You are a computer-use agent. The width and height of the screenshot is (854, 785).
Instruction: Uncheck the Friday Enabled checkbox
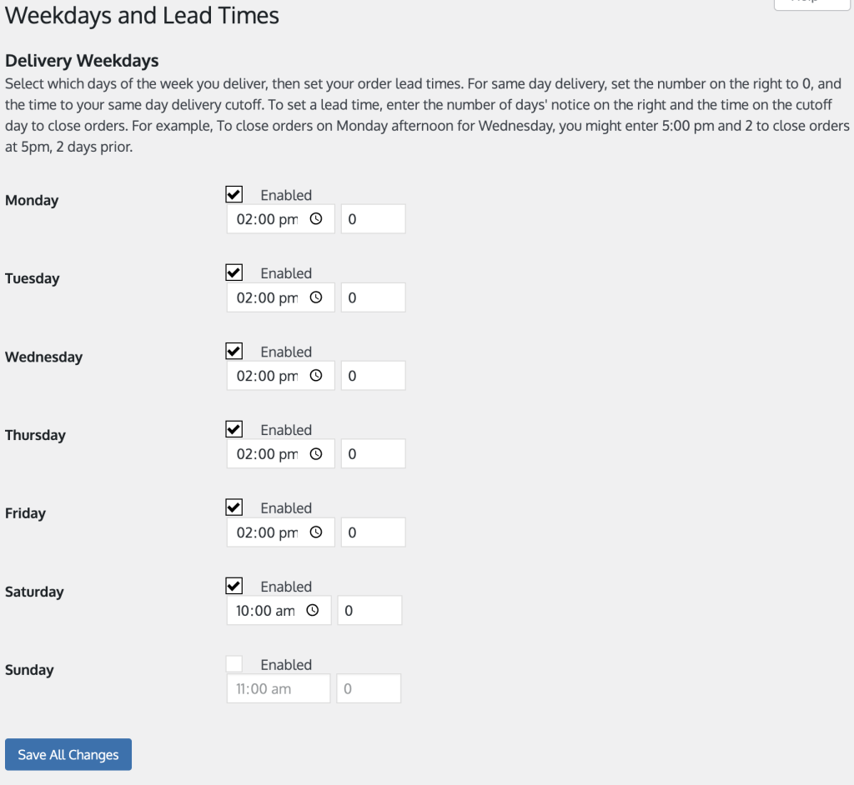(234, 507)
